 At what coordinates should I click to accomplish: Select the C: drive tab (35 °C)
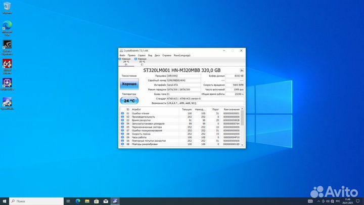click(x=142, y=62)
